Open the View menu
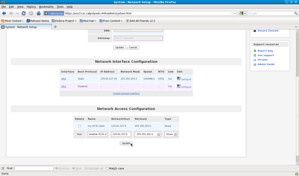 click(20, 7)
